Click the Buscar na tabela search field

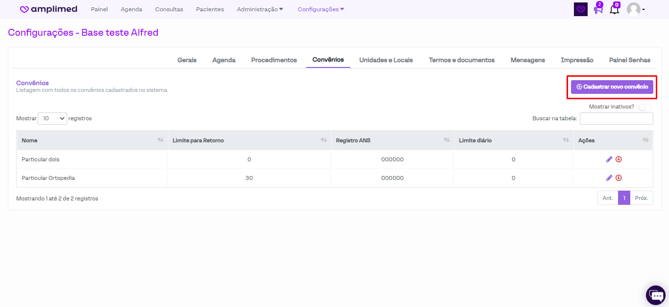616,118
